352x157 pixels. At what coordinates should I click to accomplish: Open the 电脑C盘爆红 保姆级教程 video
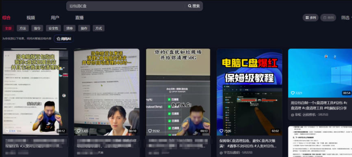[x=250, y=92]
